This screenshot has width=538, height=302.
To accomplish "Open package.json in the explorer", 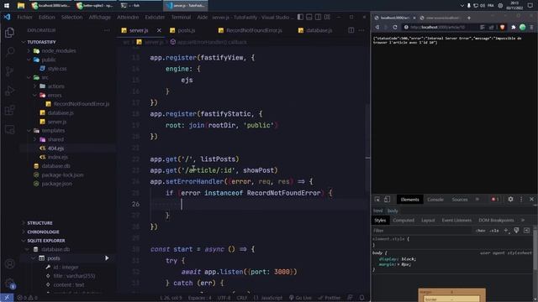I will click(x=56, y=184).
